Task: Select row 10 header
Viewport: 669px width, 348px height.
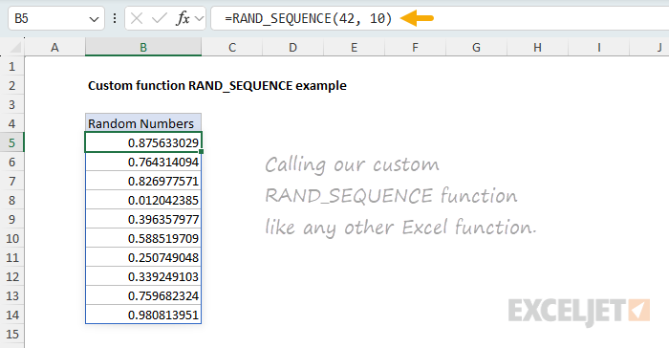Action: (x=11, y=238)
